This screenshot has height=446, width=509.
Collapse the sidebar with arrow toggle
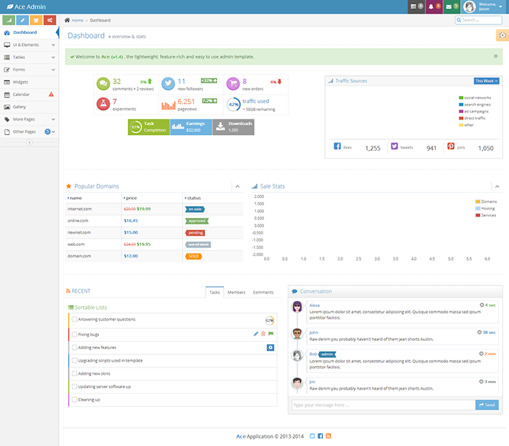(29, 142)
